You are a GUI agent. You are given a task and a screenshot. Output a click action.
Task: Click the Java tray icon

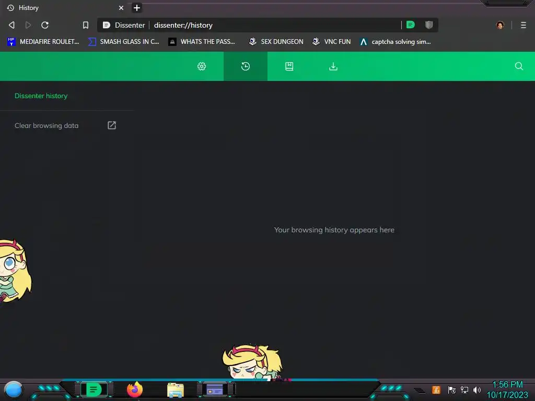point(436,390)
